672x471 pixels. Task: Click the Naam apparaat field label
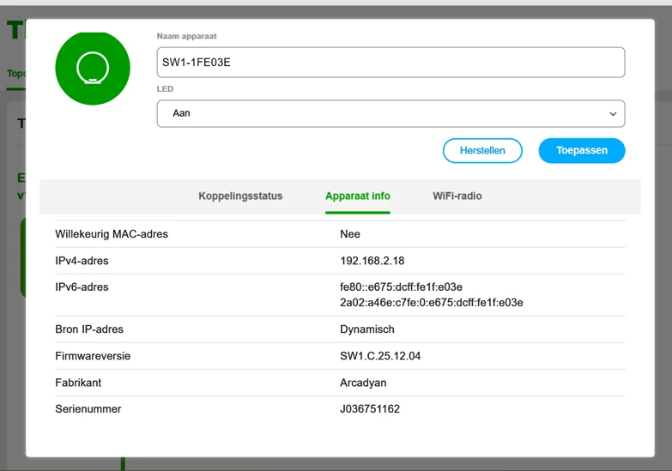[187, 36]
